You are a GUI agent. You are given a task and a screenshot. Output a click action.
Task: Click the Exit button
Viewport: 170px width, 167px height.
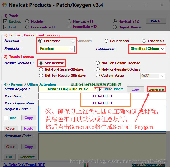(9, 157)
